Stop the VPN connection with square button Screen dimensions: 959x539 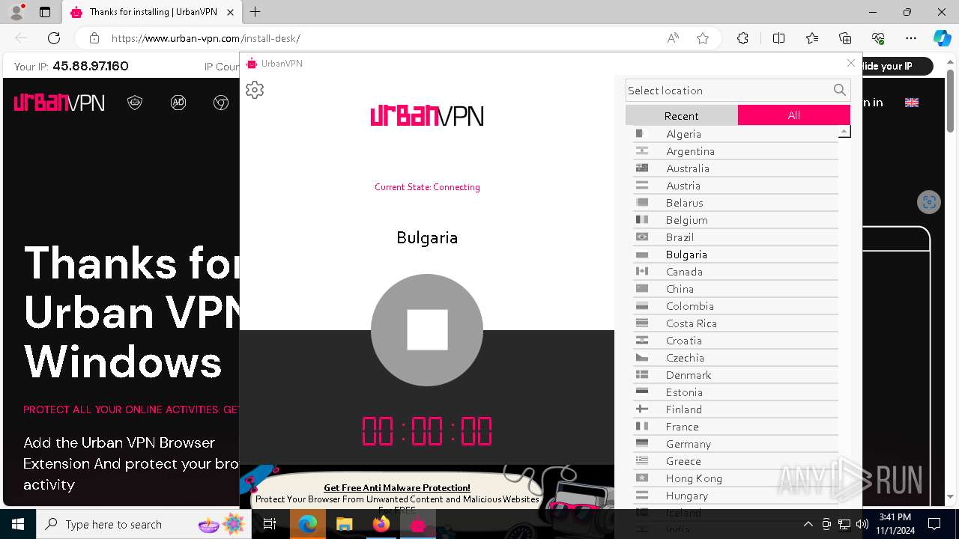[427, 330]
